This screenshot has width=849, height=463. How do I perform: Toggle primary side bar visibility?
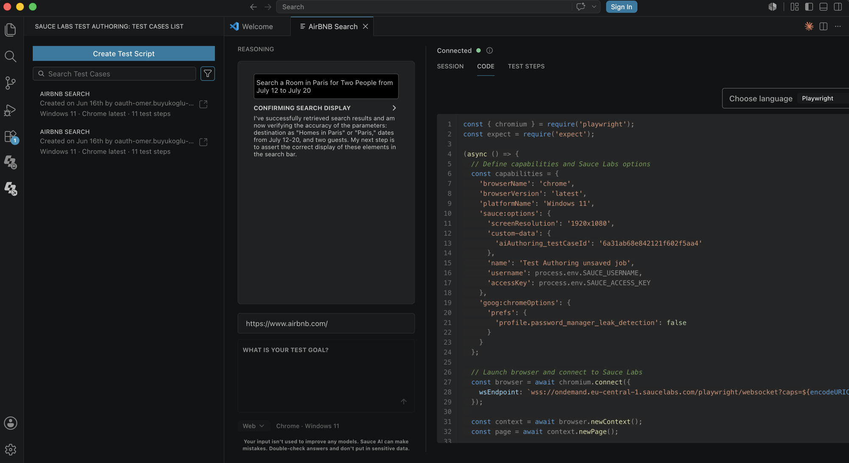(x=809, y=7)
